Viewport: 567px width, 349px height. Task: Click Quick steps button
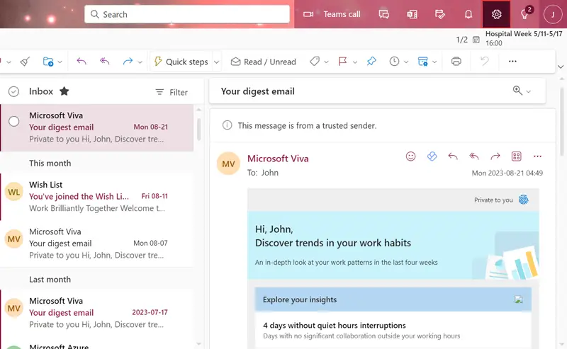pyautogui.click(x=181, y=62)
